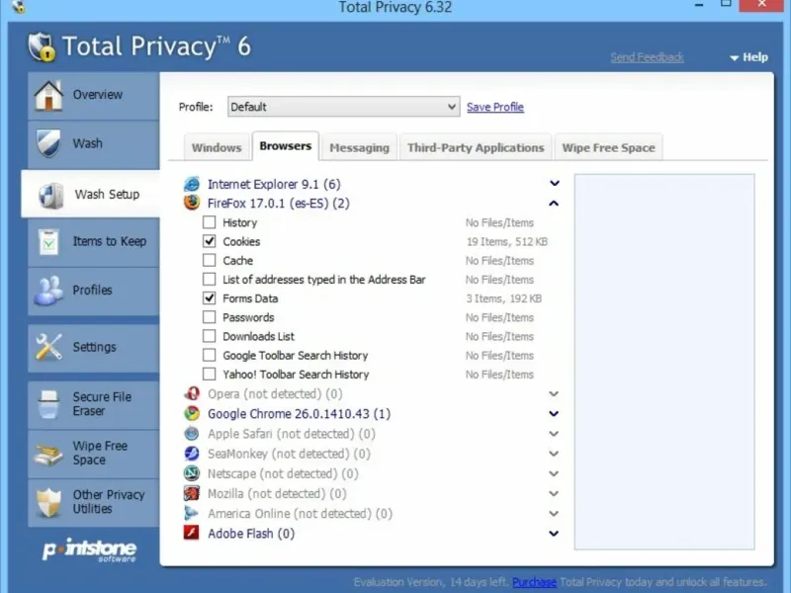Expand the Adobe Flash section chevron
791x593 pixels.
pyautogui.click(x=554, y=533)
